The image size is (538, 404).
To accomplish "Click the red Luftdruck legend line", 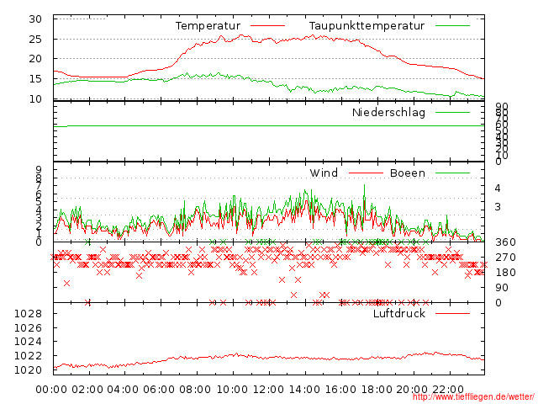I will 452,313.
